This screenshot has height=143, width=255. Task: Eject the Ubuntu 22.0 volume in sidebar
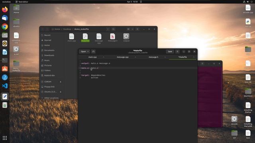click(x=61, y=92)
